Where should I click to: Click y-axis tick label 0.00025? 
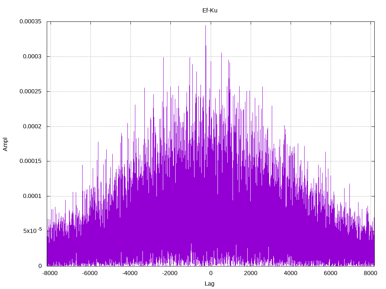(31, 91)
